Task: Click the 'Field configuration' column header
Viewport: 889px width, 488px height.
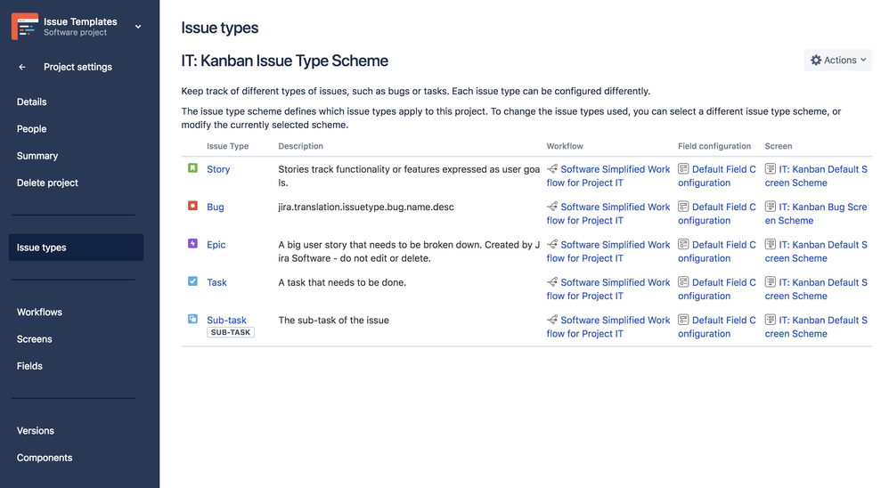Action: coord(714,146)
